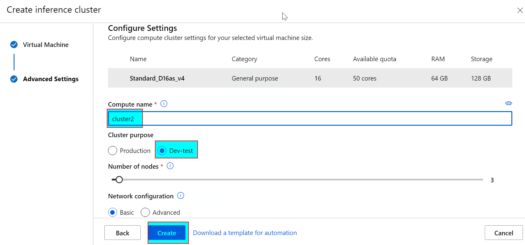Click the Advanced Settings step checkmark icon
This screenshot has width=525, height=245.
tap(14, 79)
